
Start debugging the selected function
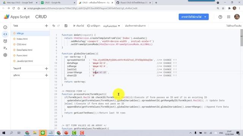click(94, 26)
